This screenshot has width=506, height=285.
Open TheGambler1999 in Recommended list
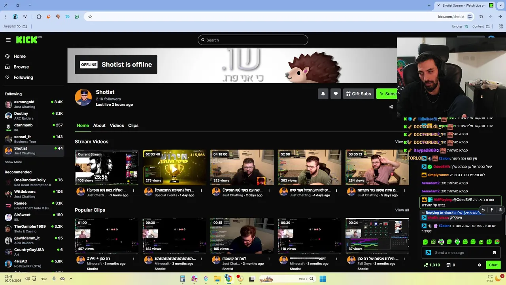34,229
